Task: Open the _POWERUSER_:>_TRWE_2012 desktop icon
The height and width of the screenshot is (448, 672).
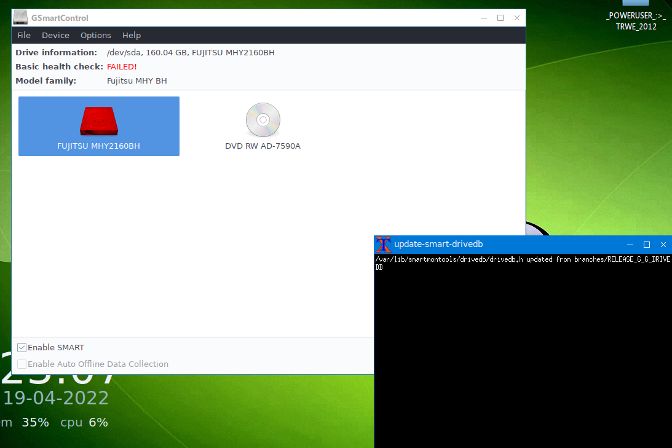Action: coord(636,16)
